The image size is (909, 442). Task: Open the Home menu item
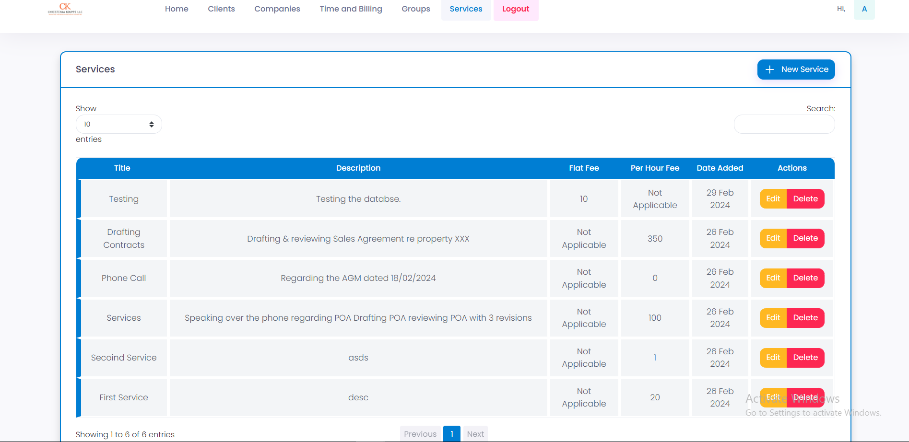[x=177, y=9]
